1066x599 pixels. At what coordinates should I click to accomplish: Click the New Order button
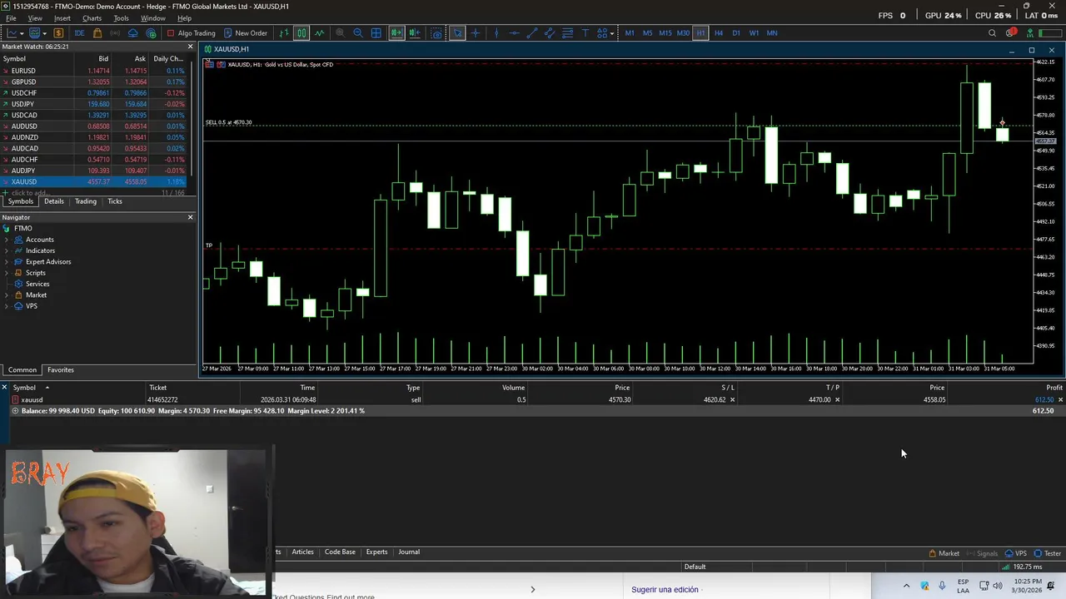(x=245, y=33)
